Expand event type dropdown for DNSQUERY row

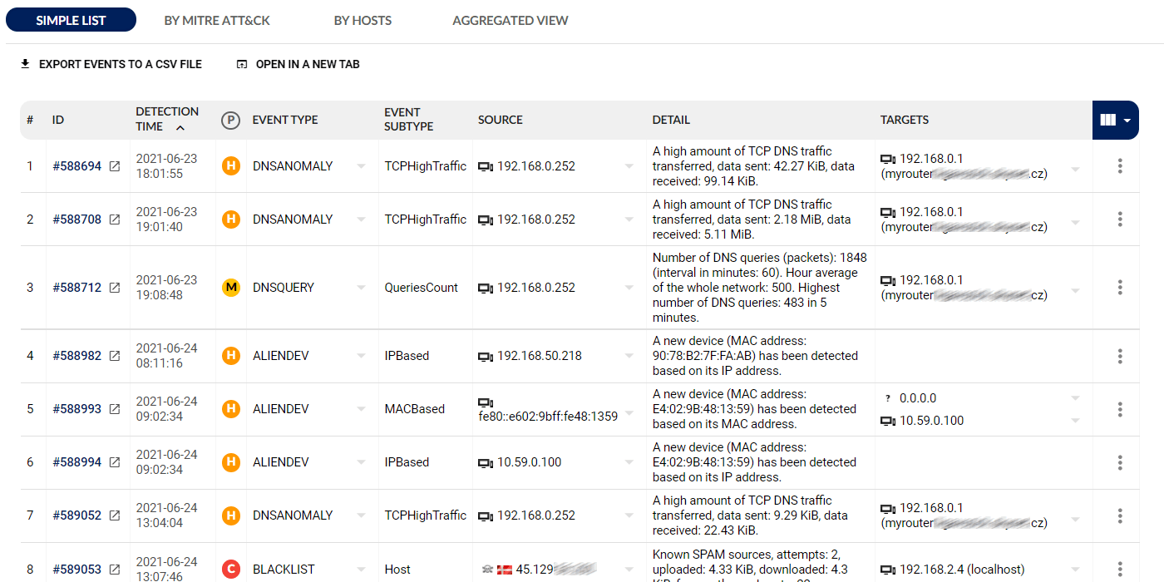[361, 288]
